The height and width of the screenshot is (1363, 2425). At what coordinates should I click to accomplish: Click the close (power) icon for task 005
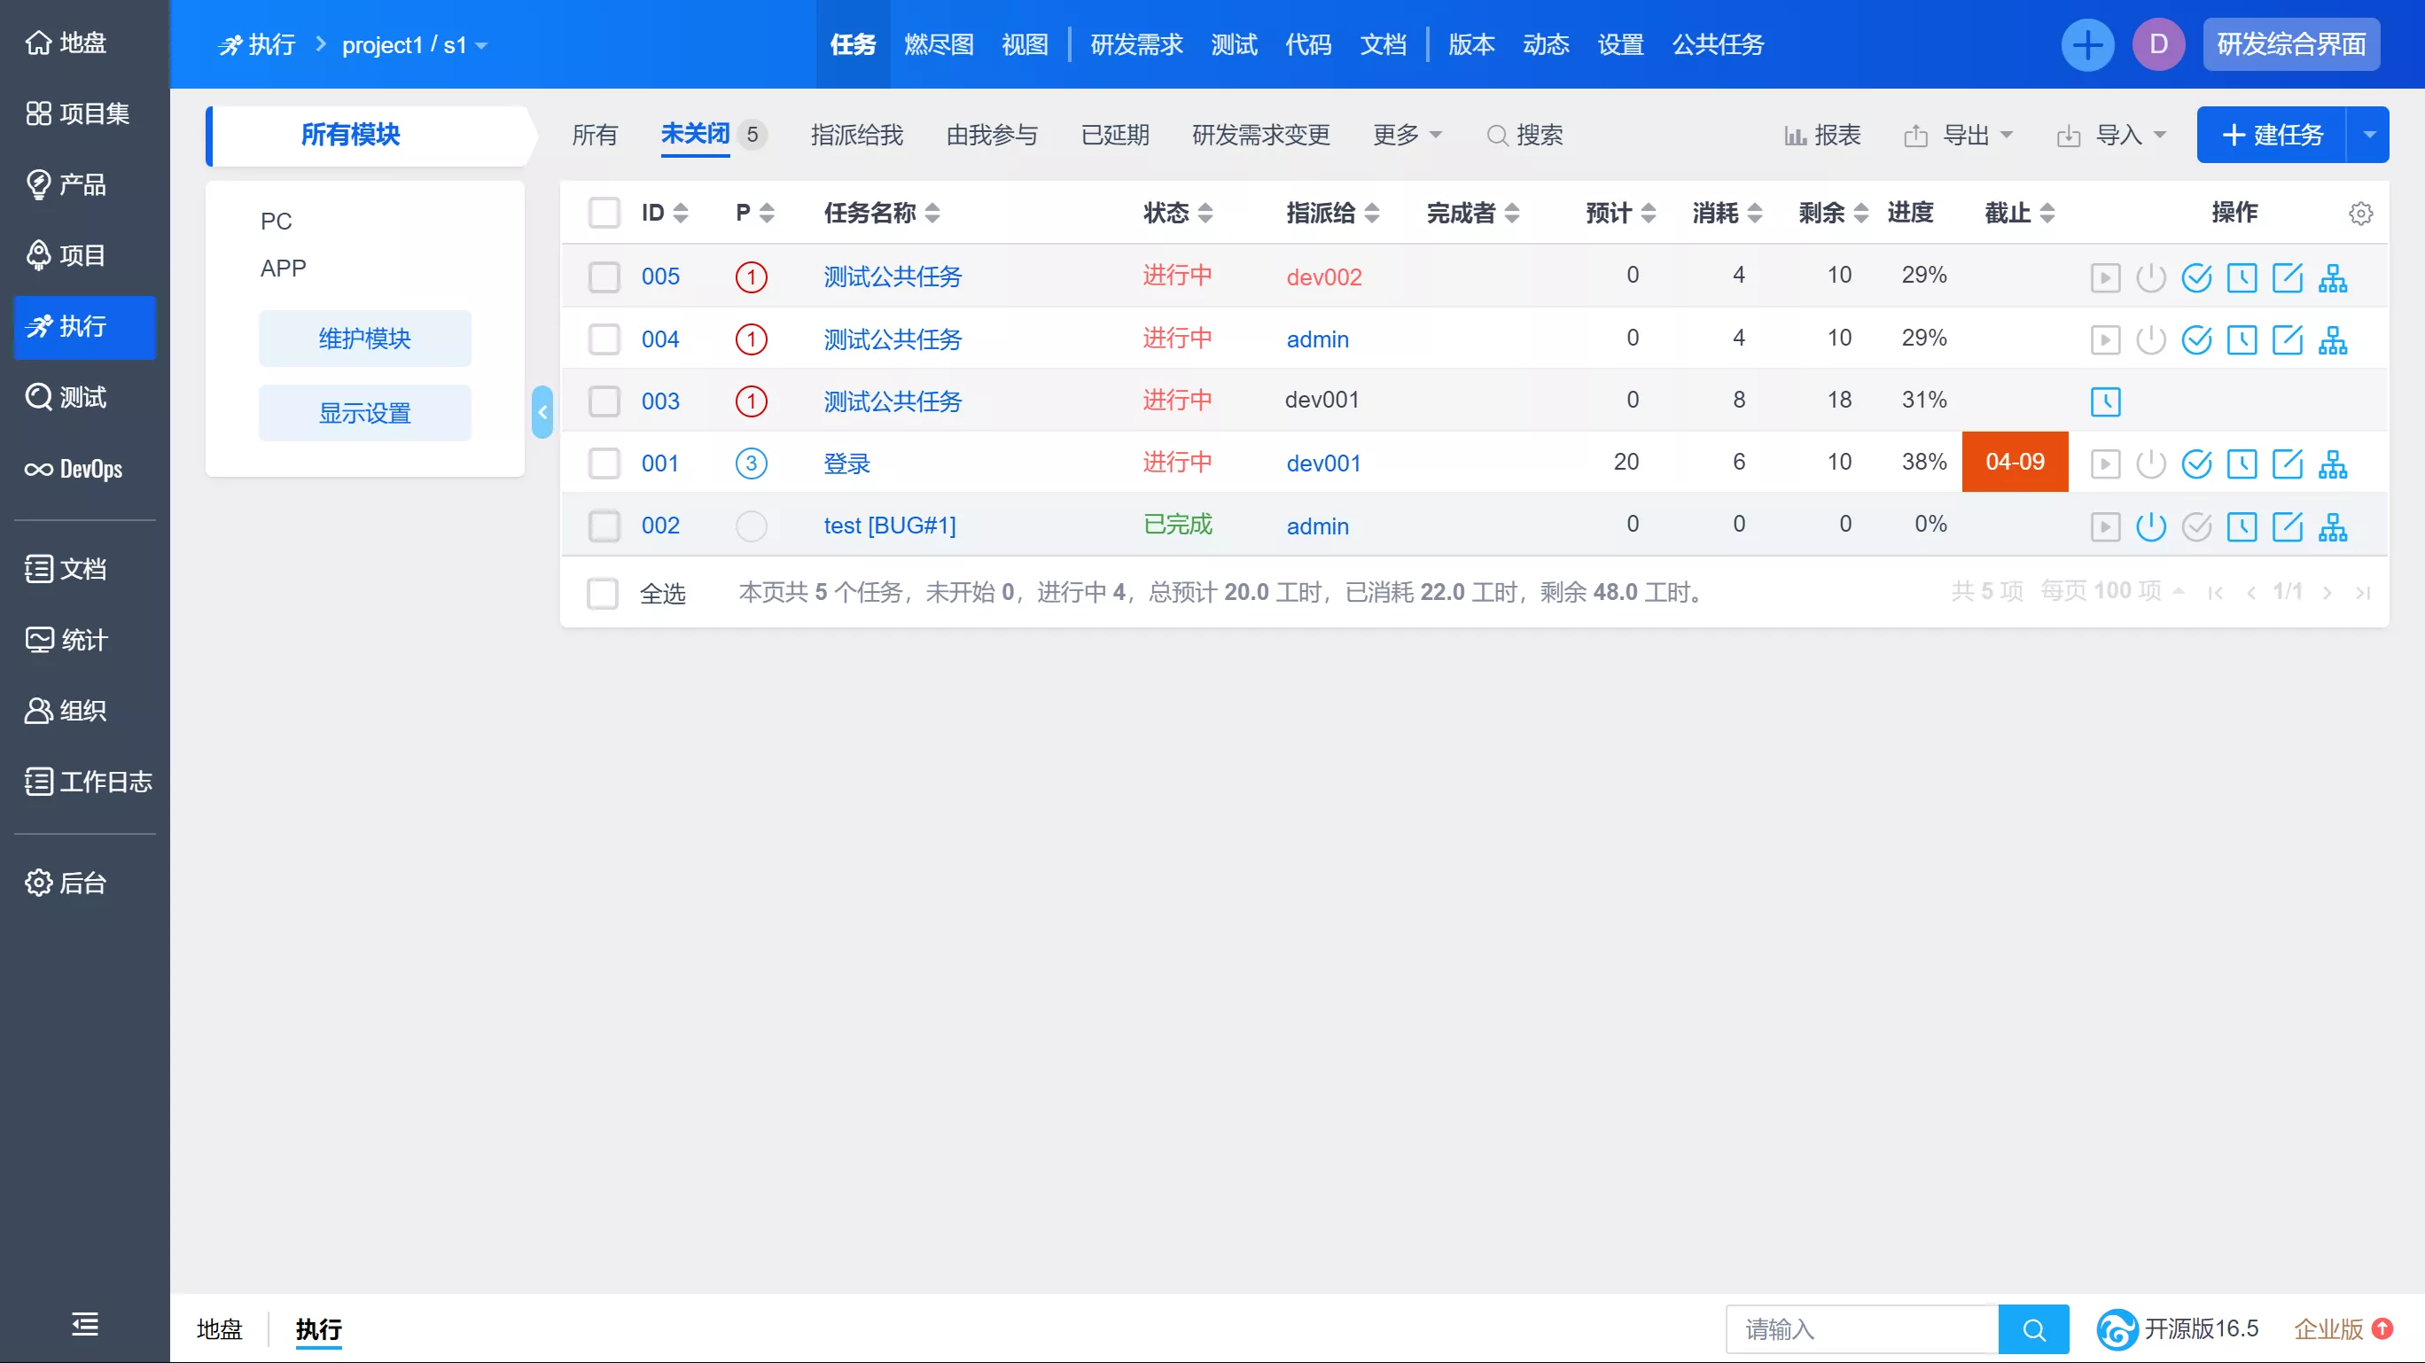pyautogui.click(x=2150, y=277)
